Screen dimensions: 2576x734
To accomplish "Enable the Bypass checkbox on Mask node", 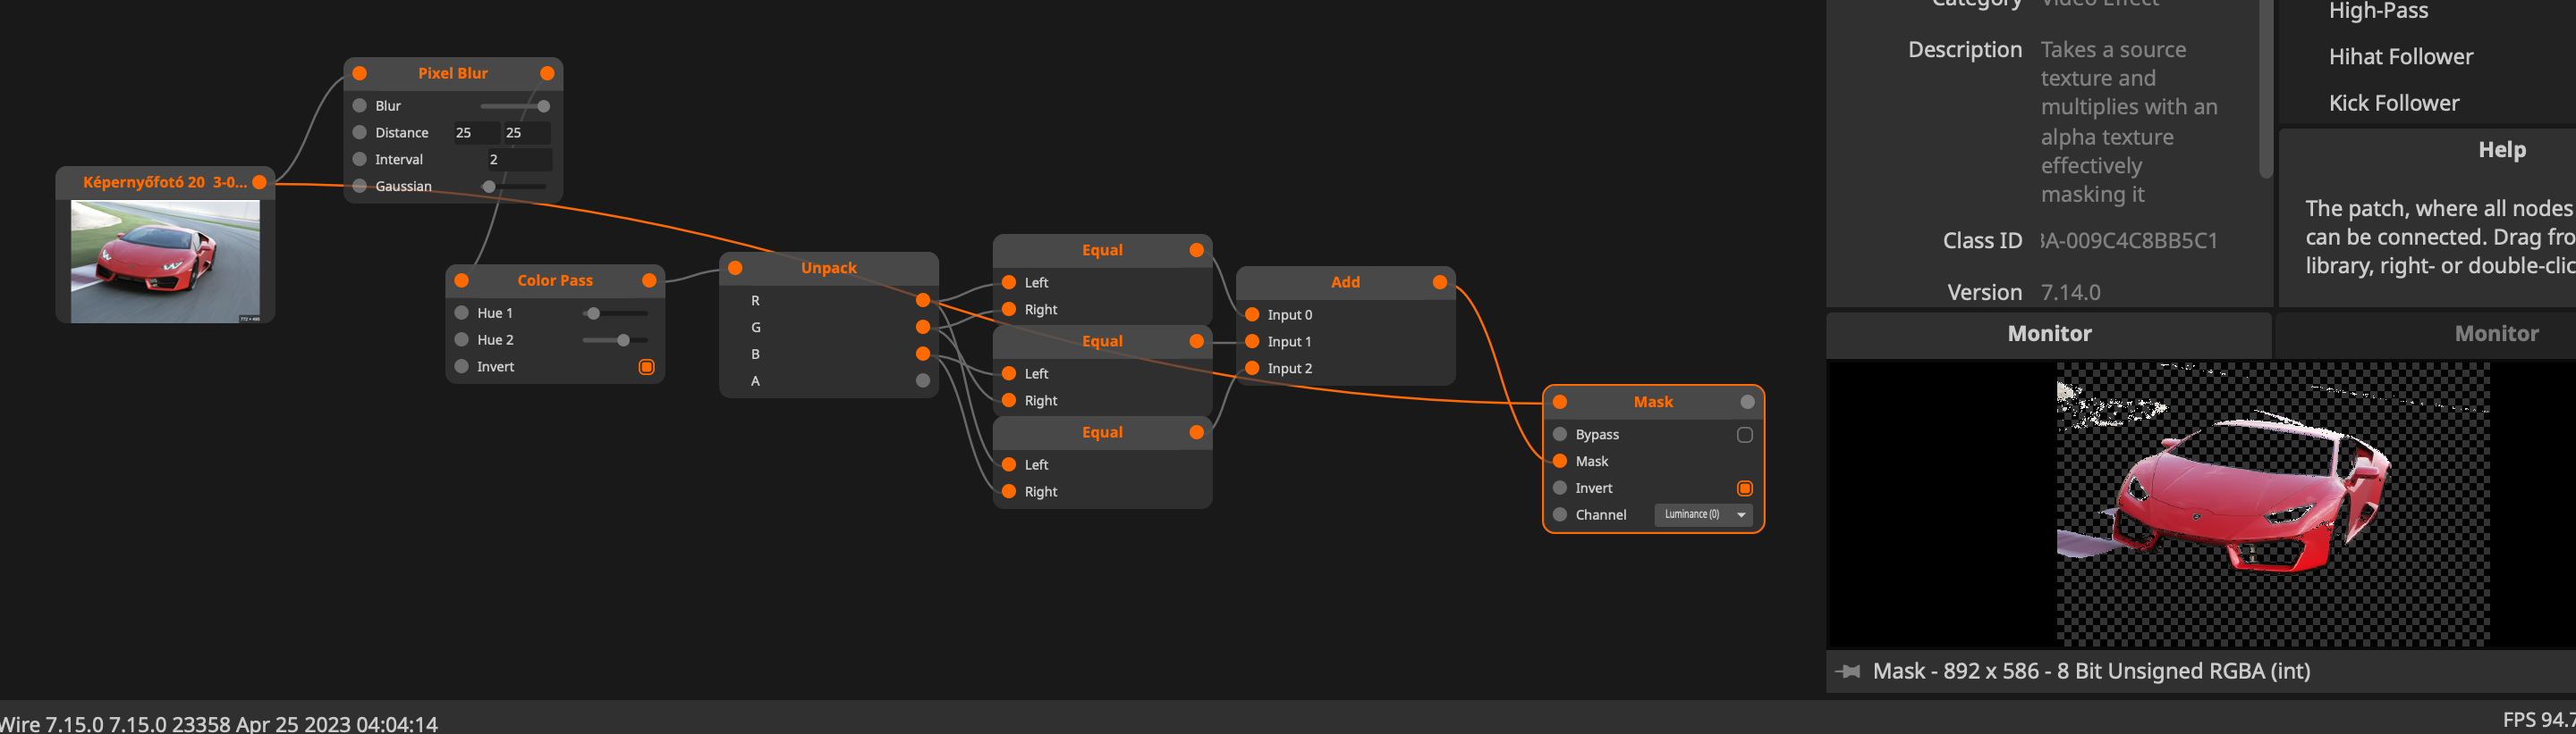I will click(1744, 434).
